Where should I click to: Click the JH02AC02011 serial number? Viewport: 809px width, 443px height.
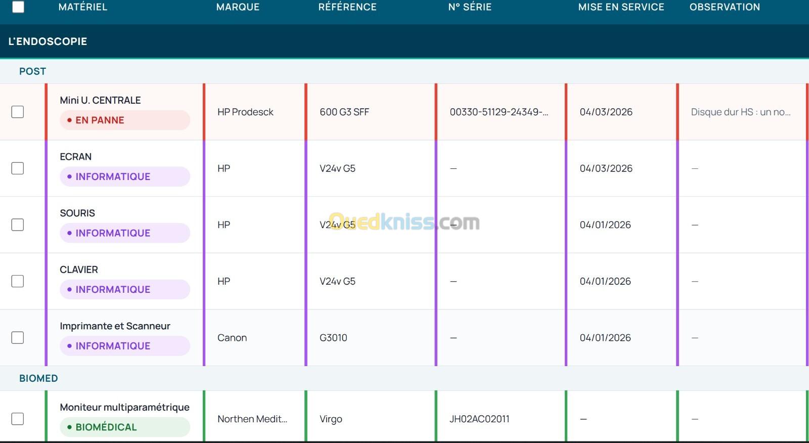coord(479,419)
